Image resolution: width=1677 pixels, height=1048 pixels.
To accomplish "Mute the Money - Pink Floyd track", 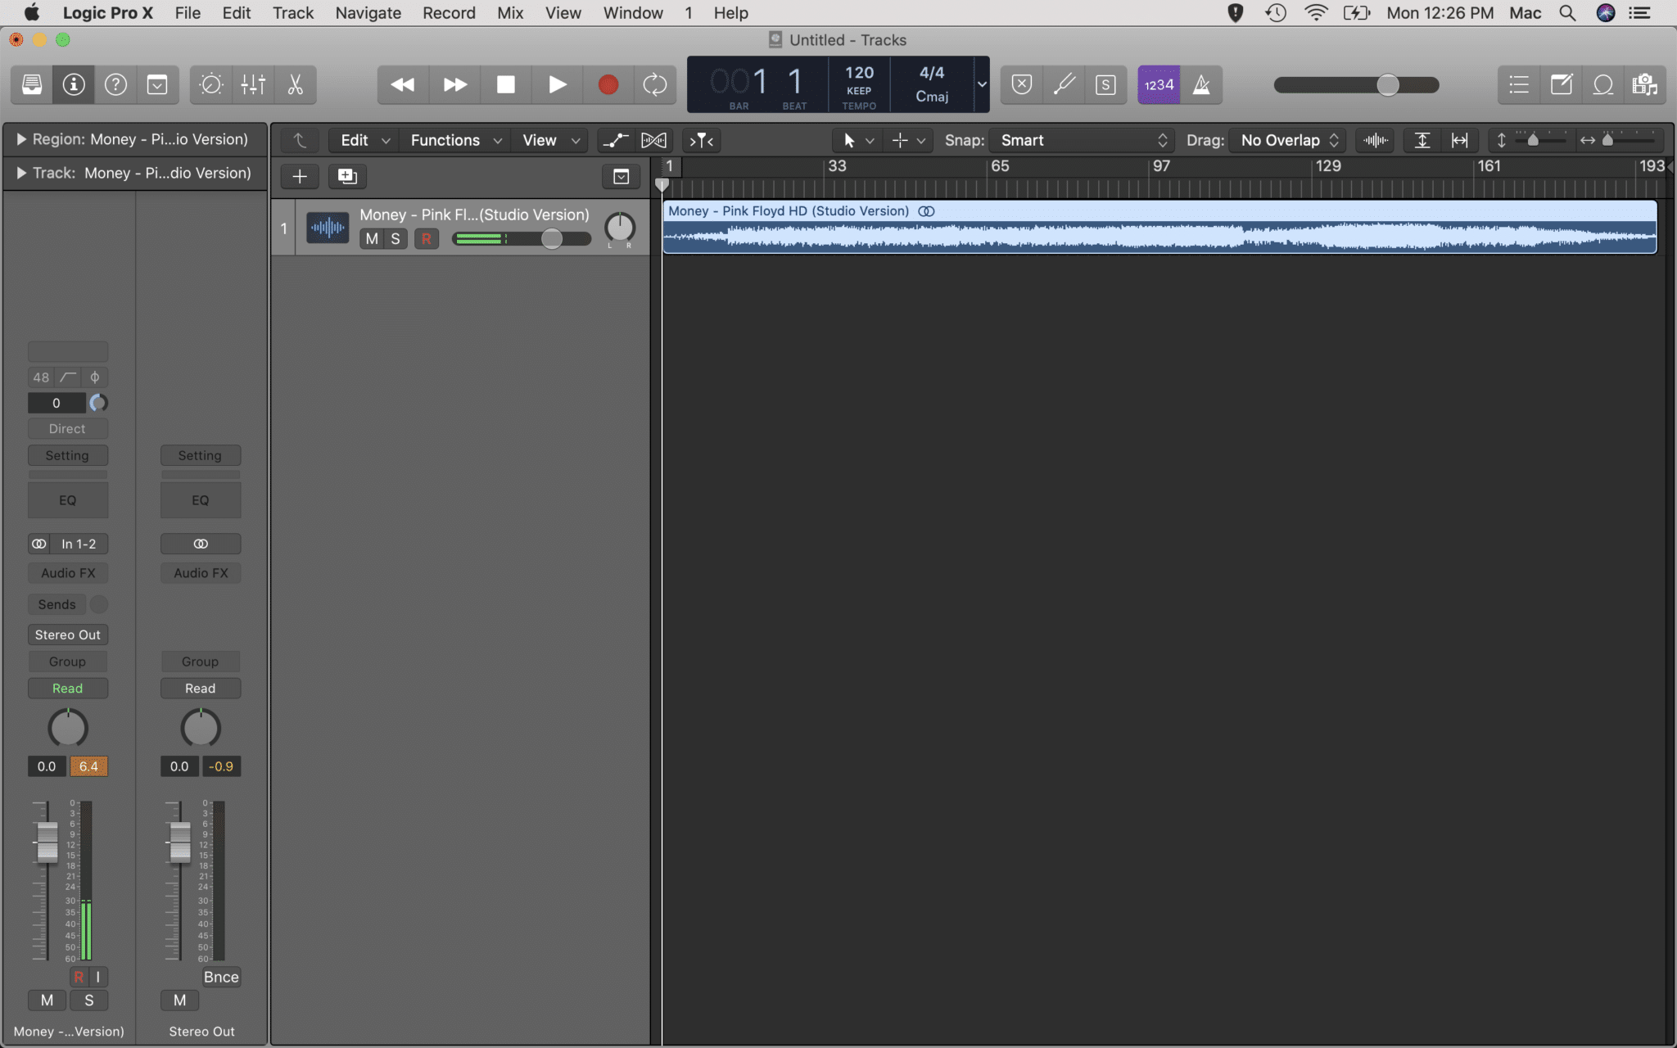I will pos(373,238).
